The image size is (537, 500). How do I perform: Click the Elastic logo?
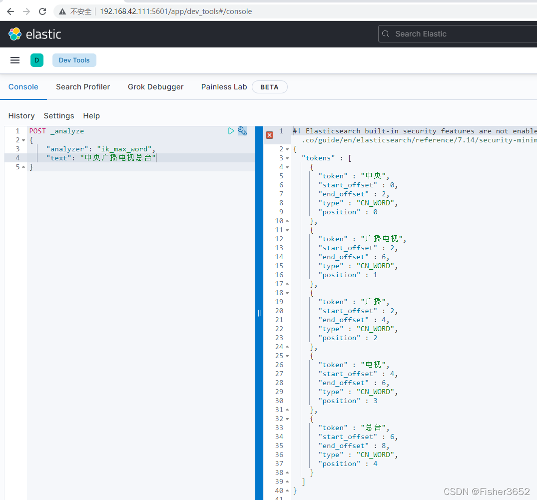click(34, 34)
